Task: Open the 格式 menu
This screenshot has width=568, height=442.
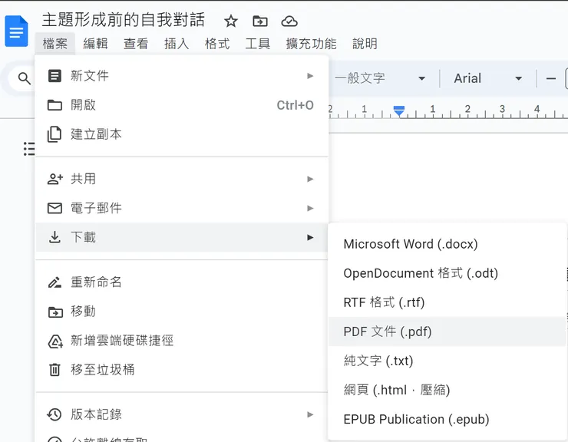Action: (x=217, y=44)
